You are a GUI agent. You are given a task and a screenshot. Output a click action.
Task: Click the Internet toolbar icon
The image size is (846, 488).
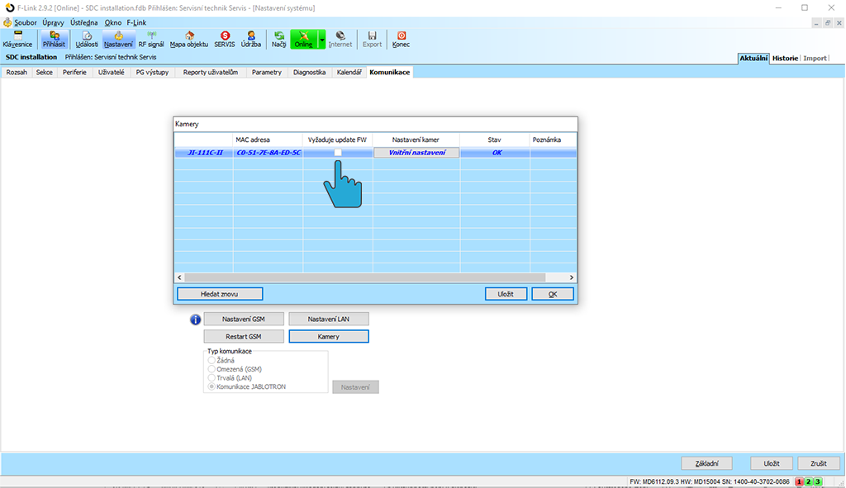[x=340, y=40]
